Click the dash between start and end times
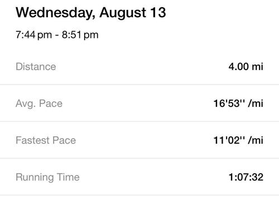 click(x=57, y=35)
